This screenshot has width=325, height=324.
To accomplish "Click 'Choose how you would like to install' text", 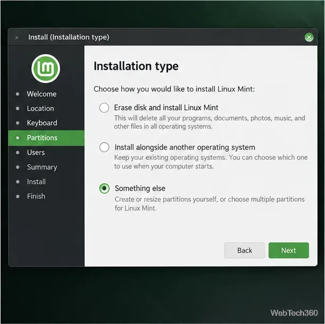I will click(174, 89).
